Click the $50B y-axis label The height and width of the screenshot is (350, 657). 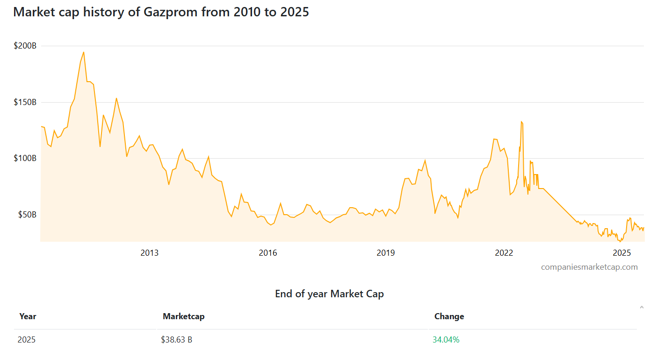(x=27, y=215)
